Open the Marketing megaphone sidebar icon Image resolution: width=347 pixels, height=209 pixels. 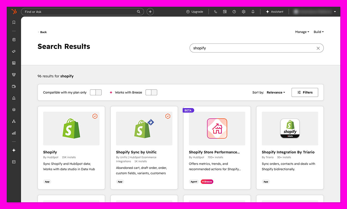coord(14,51)
